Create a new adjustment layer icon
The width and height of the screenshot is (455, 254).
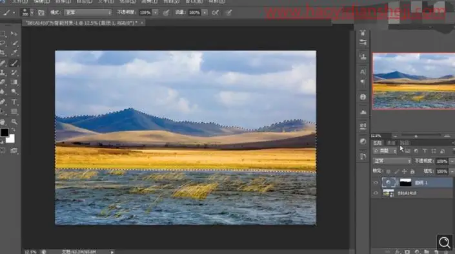pos(417,251)
